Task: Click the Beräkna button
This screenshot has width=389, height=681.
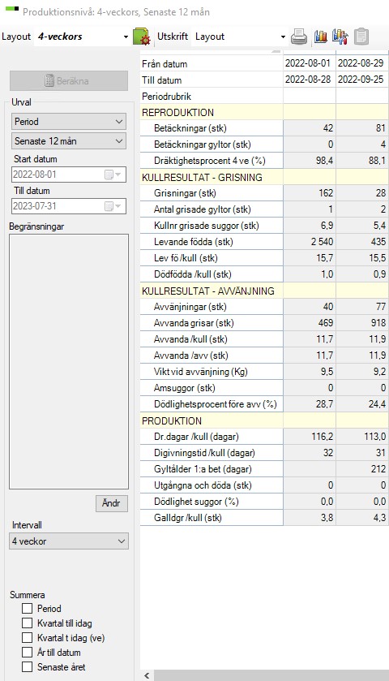Action: pos(69,81)
